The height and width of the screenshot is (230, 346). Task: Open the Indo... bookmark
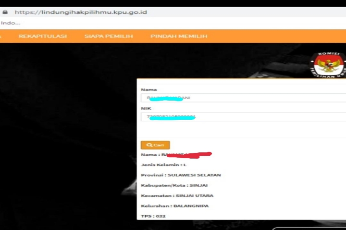(11, 23)
